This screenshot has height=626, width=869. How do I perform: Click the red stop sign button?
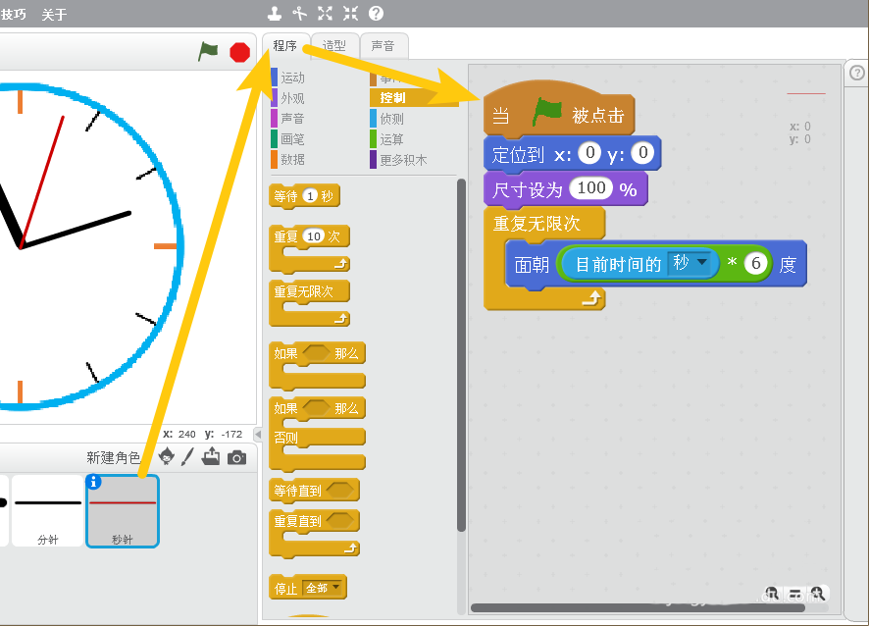point(240,52)
